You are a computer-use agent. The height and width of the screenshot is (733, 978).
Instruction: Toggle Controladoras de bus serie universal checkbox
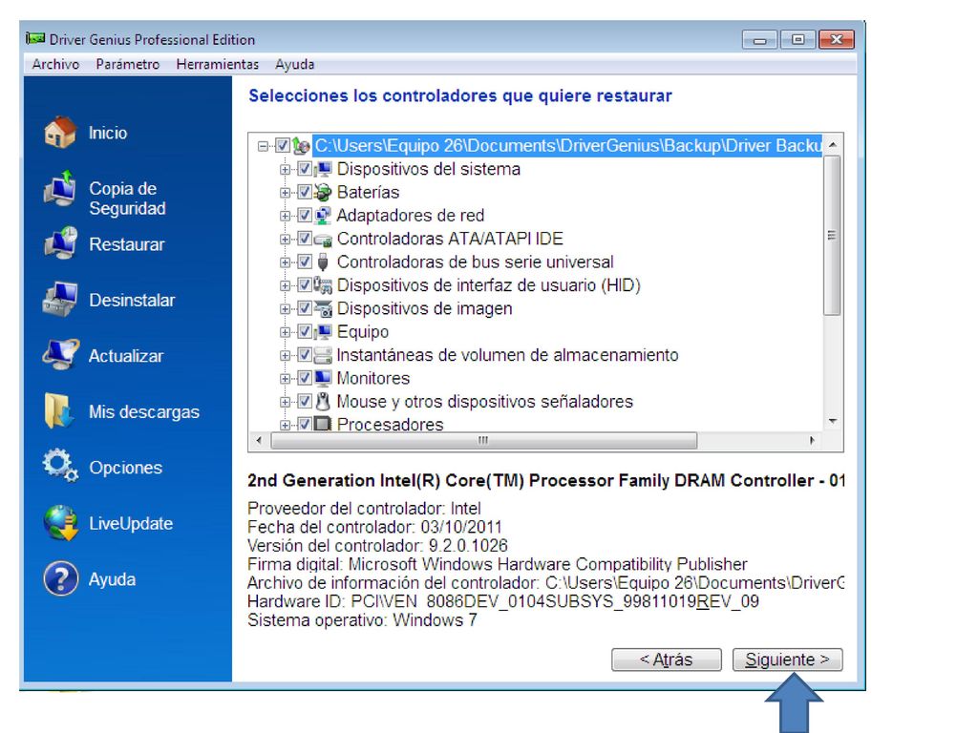coord(305,262)
